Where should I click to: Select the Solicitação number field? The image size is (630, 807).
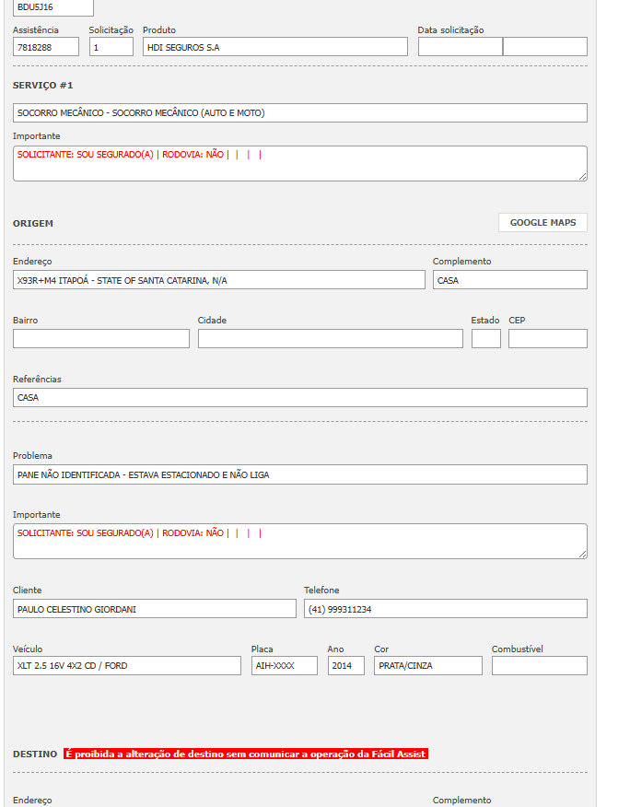[111, 47]
